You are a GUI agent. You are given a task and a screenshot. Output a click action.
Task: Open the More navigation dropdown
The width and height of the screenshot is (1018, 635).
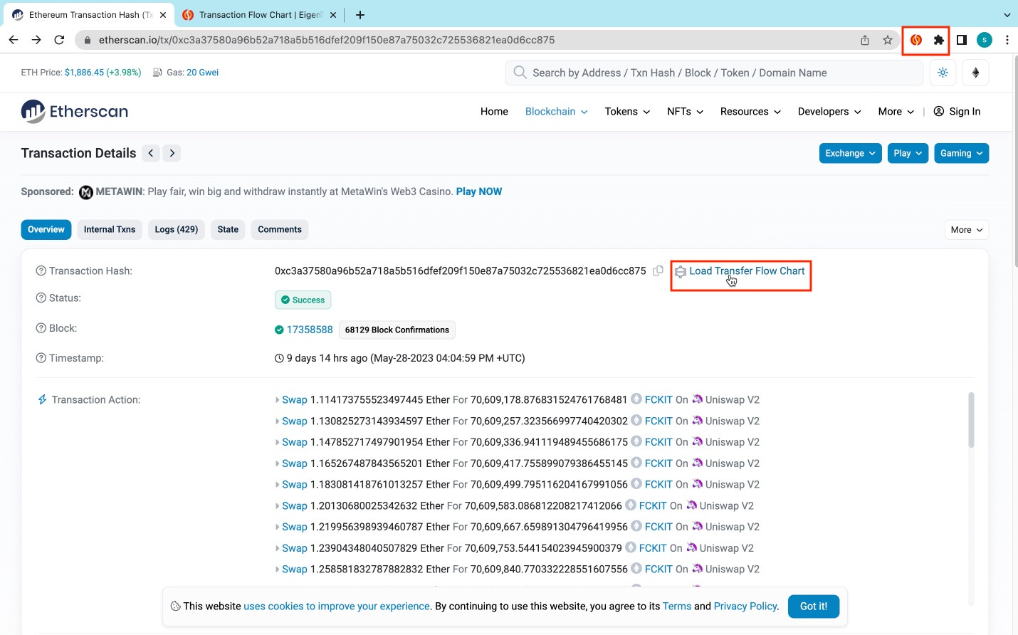click(x=896, y=112)
